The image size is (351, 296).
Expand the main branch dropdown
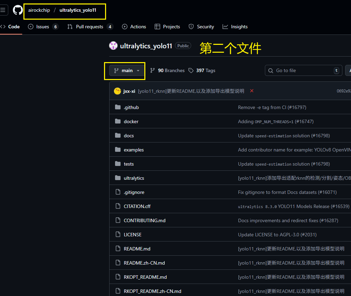click(127, 71)
